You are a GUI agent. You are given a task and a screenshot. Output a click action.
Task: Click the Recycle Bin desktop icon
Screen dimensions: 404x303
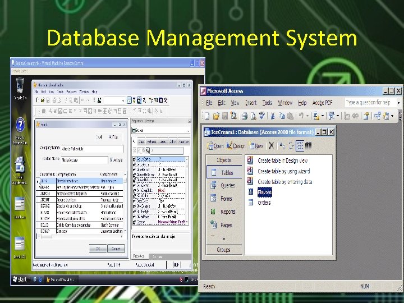click(20, 89)
